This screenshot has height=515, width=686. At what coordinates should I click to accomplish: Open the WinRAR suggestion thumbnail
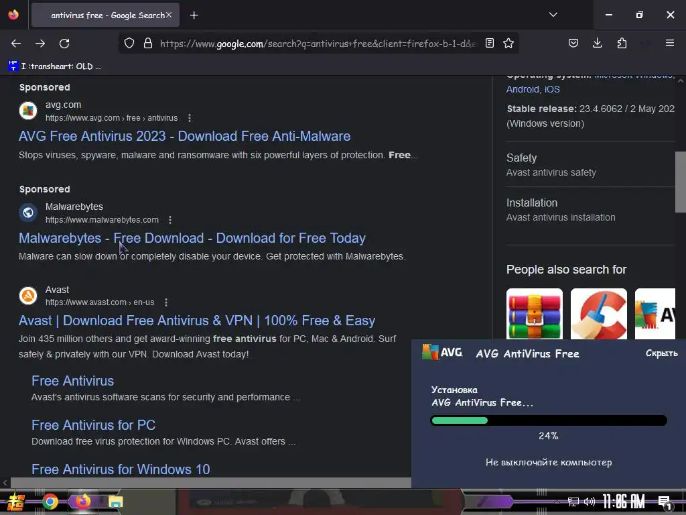[535, 314]
